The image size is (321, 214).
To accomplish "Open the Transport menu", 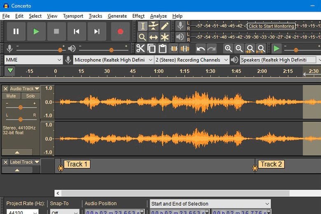I will click(x=73, y=16).
